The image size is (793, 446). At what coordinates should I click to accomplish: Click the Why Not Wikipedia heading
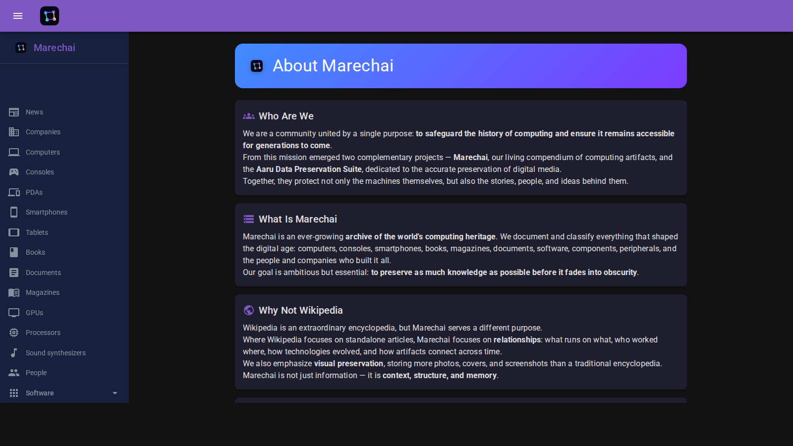coord(301,310)
